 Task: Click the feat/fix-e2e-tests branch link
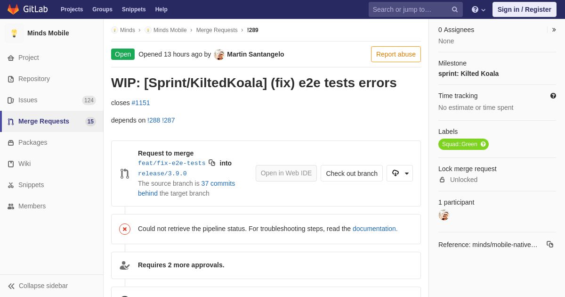172,163
